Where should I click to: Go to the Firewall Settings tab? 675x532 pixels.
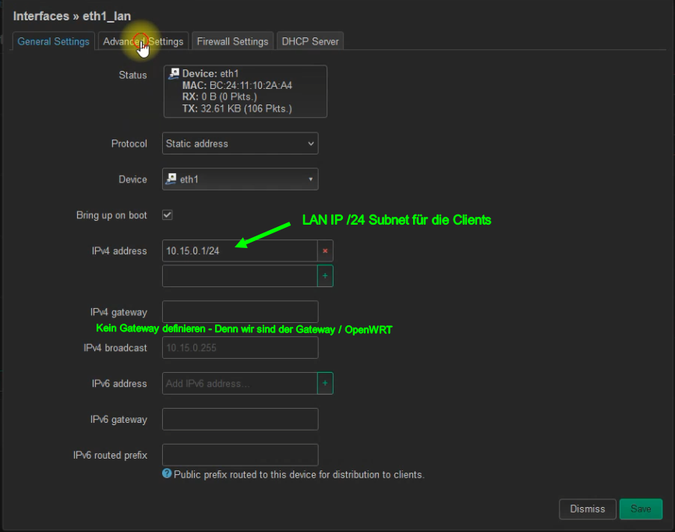232,41
